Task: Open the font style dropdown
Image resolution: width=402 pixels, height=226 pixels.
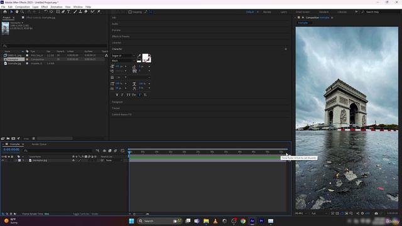Action: [123, 61]
